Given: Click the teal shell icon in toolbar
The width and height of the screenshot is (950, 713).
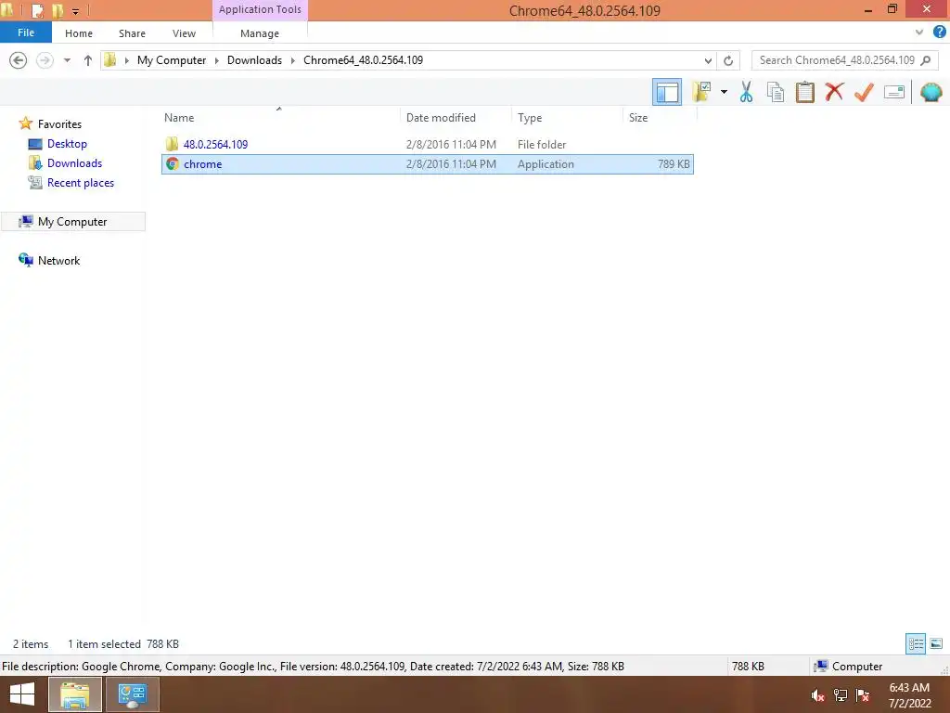Looking at the screenshot, I should coord(931,92).
